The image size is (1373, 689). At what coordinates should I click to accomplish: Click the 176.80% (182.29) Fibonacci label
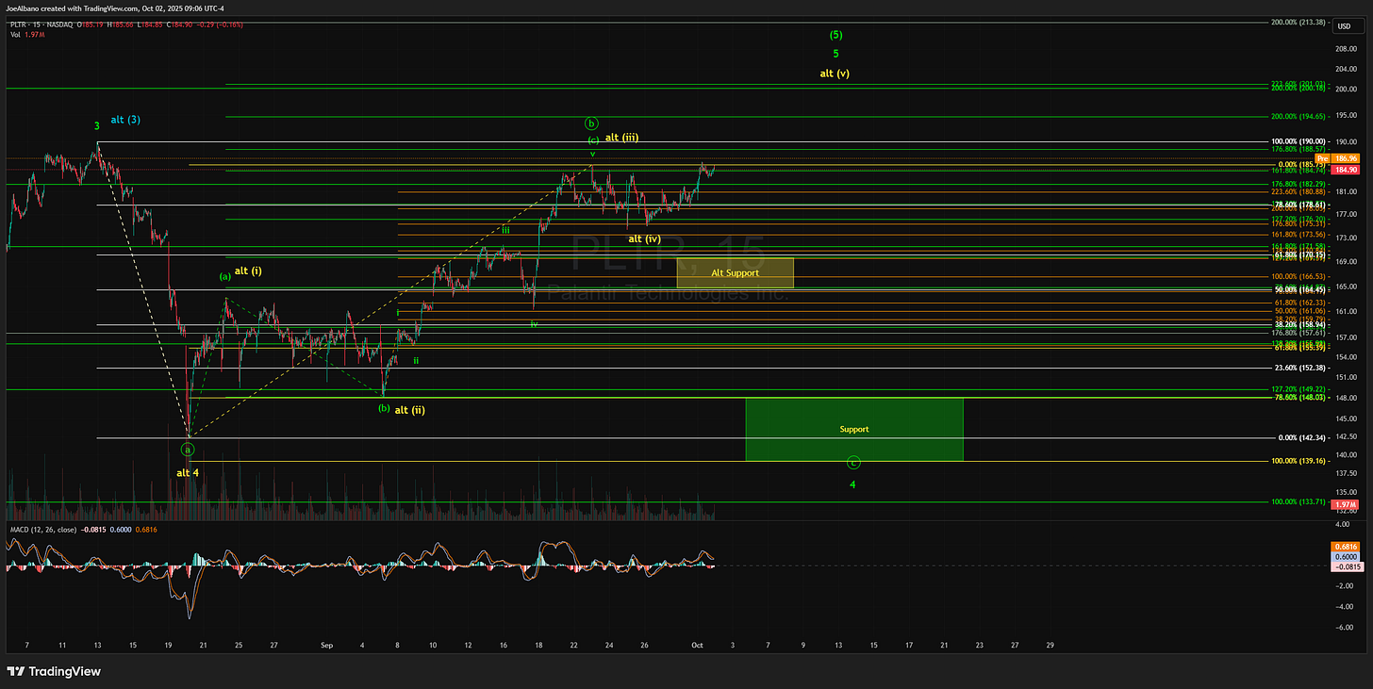[1299, 184]
